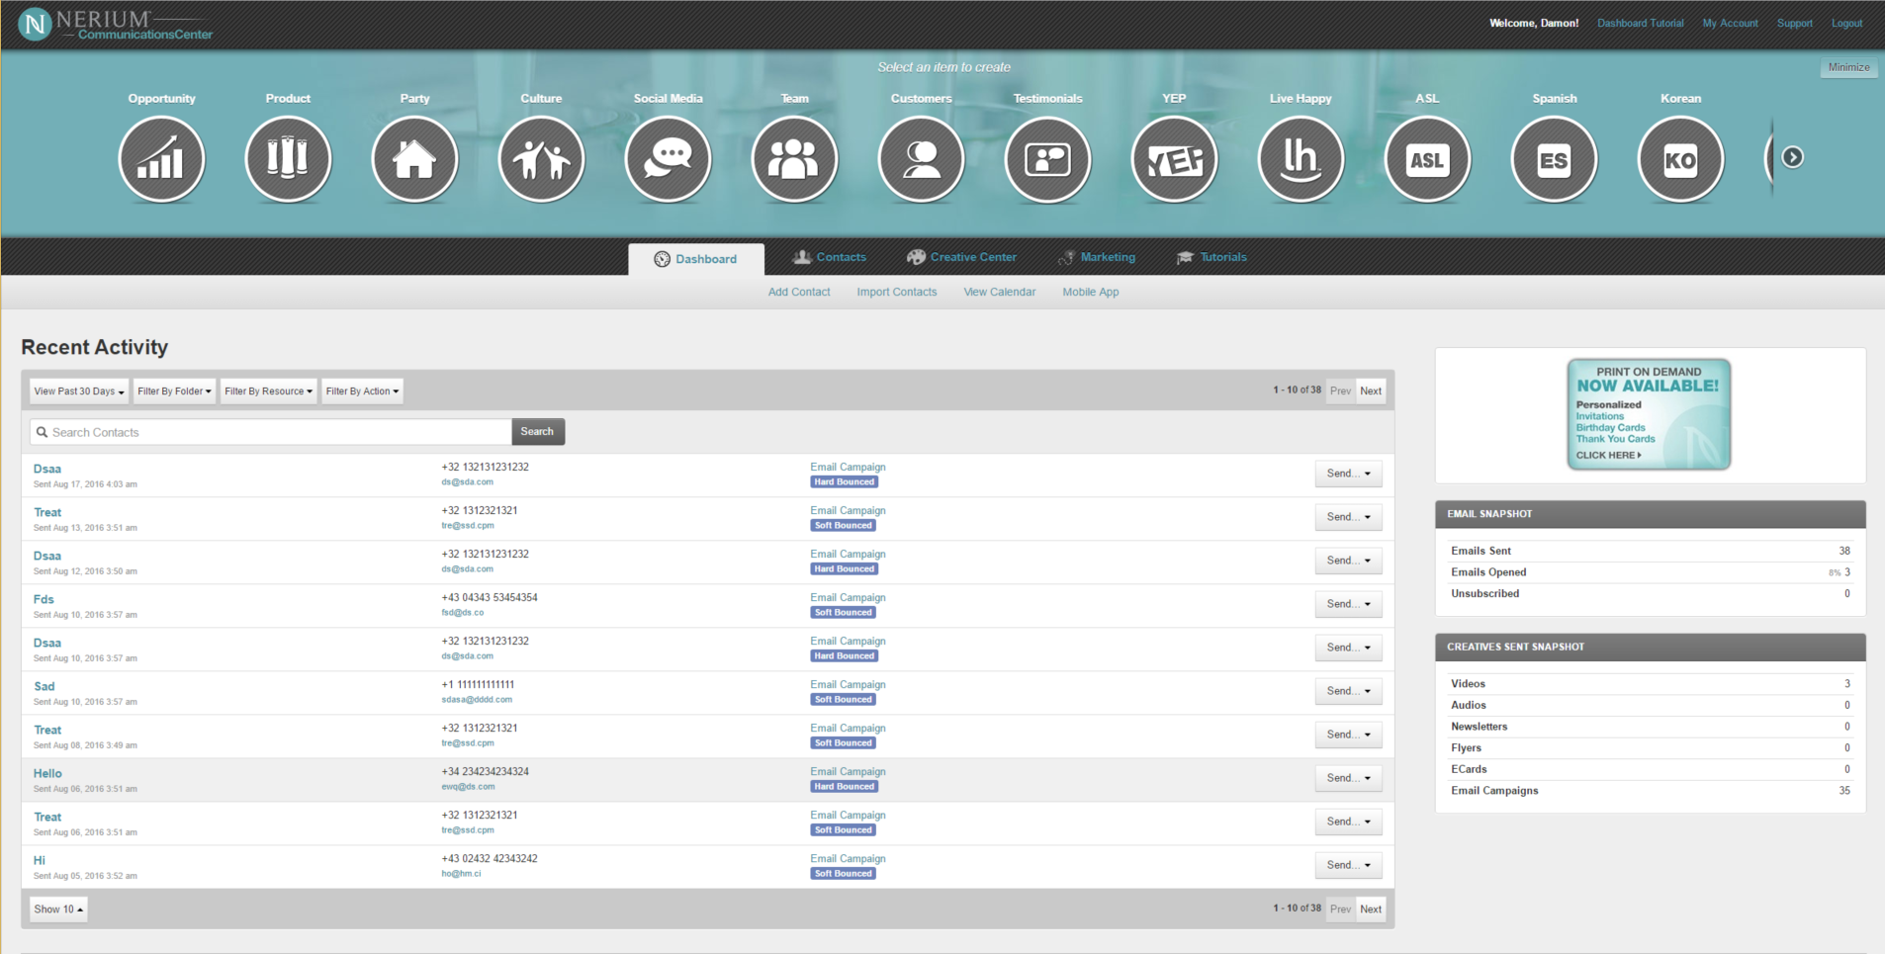The width and height of the screenshot is (1885, 954).
Task: Focus the Search Contacts field
Action: click(271, 432)
